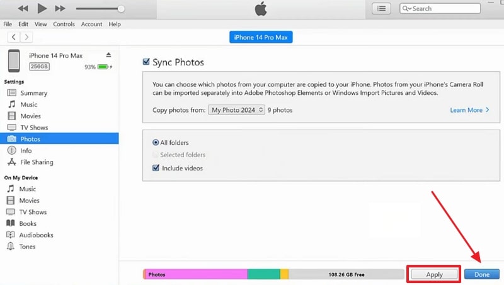This screenshot has height=285, width=504.
Task: Open File Sharing settings
Action: click(x=59, y=162)
